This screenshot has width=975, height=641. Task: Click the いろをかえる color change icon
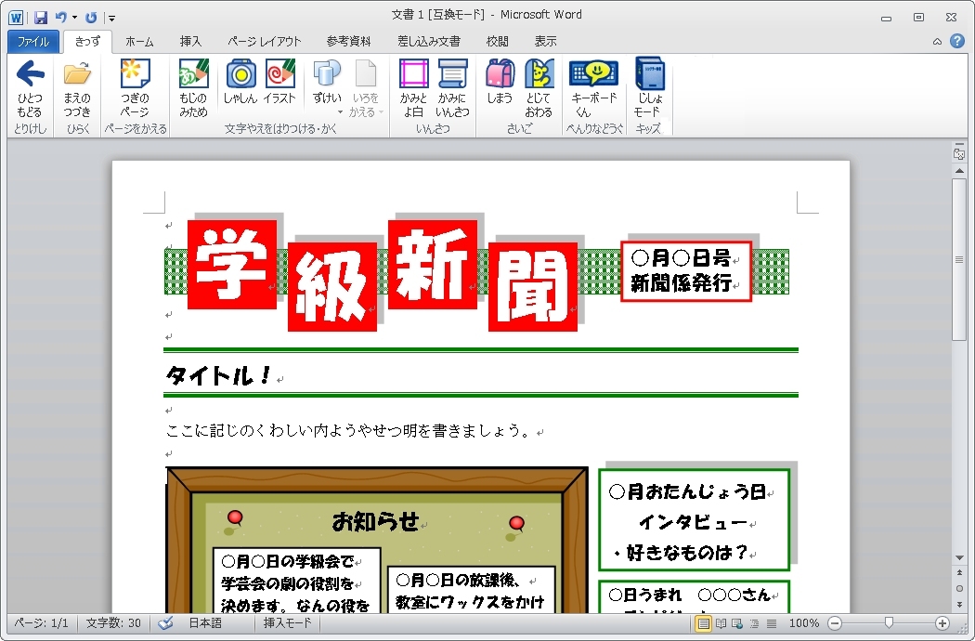coord(366,74)
